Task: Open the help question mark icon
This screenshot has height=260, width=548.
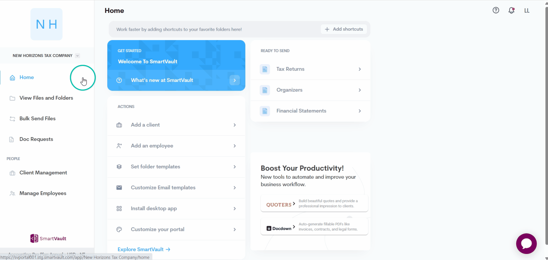Action: 496,10
